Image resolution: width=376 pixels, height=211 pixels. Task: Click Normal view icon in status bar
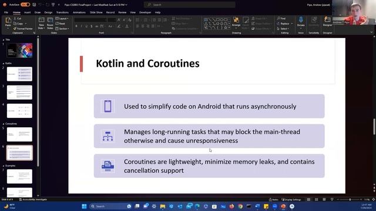pyautogui.click(x=308, y=199)
